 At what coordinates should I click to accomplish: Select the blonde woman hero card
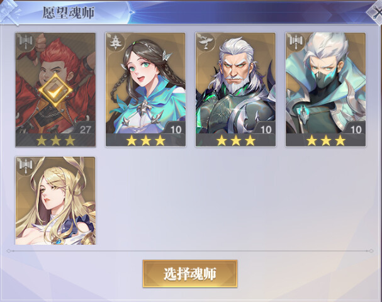click(x=55, y=201)
